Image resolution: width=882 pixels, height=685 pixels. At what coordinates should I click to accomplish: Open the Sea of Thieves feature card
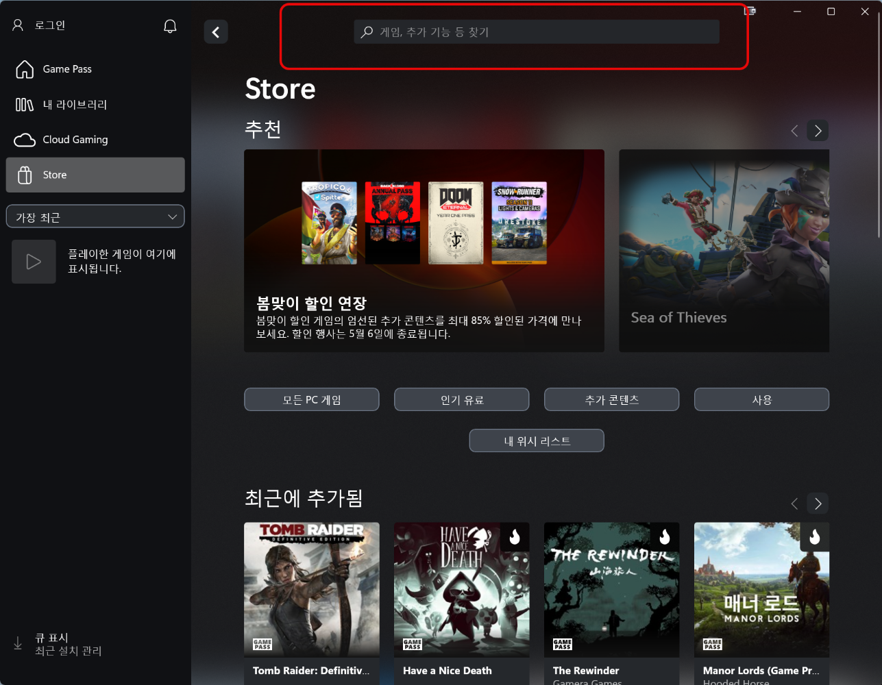[x=724, y=251]
